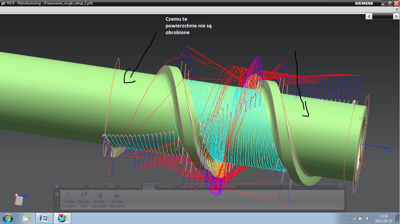The image size is (400, 224).
Task: Click the dark scroll track between arrows
Action: 382,17
